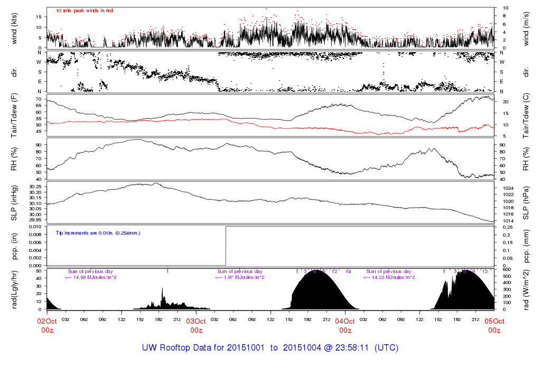Select the "600" W/m^2 tick value
541x369 pixels.
click(x=507, y=270)
